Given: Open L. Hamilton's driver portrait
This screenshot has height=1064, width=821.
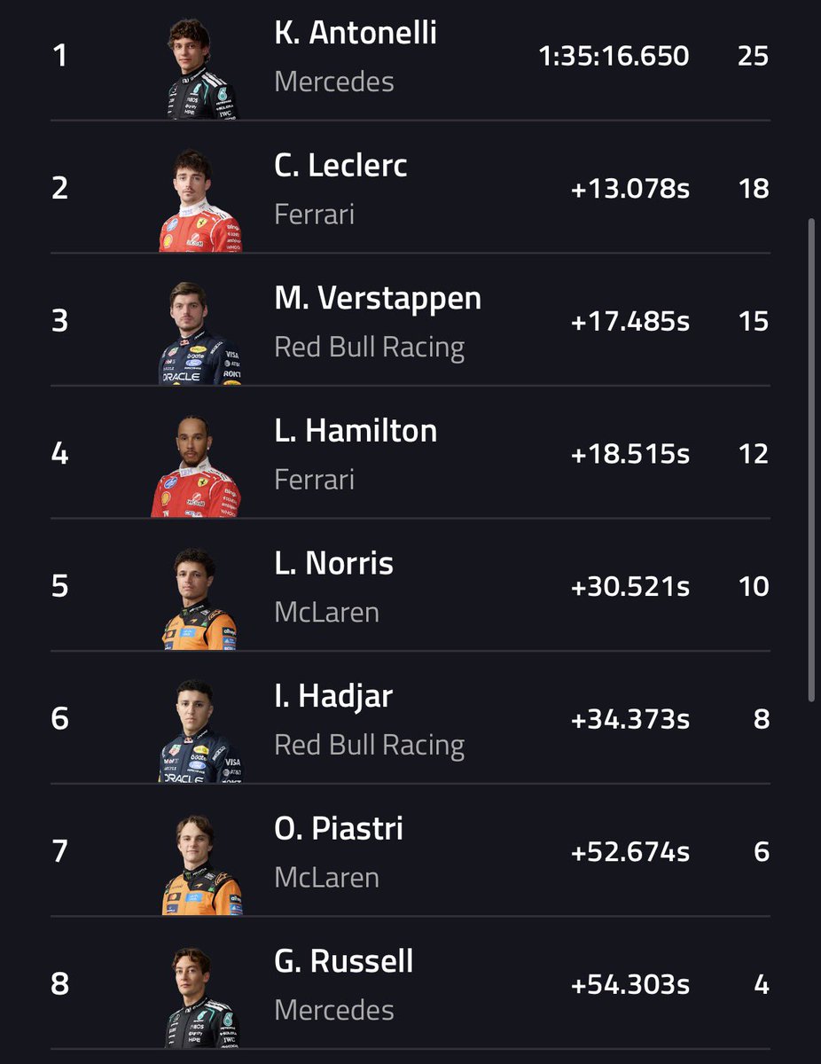Looking at the screenshot, I should (x=196, y=465).
